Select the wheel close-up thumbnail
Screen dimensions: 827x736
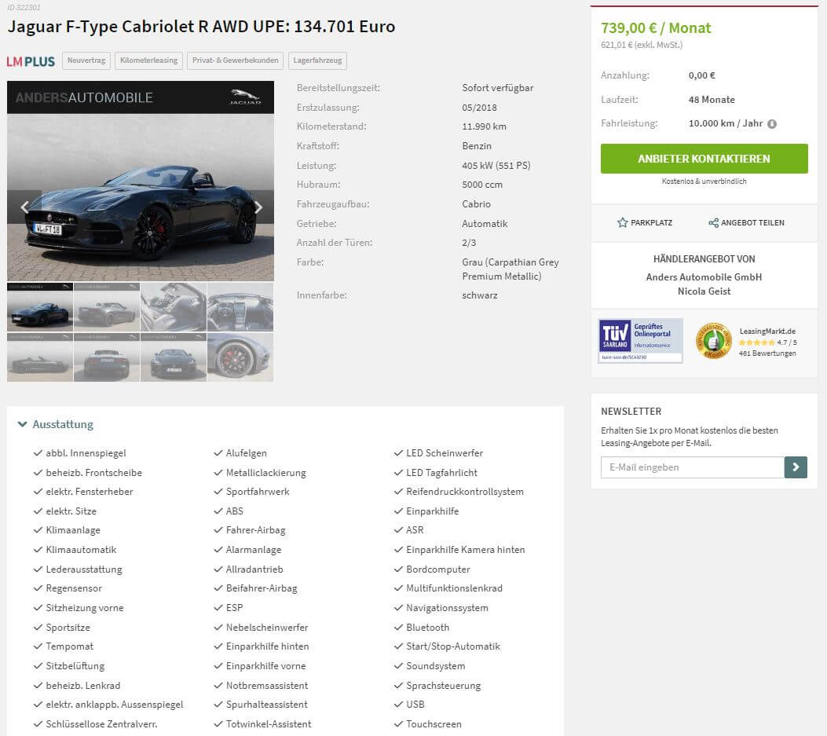[x=240, y=357]
